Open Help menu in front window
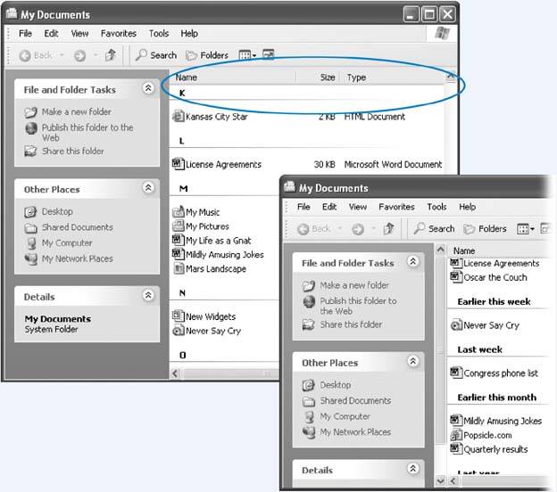 coord(467,207)
